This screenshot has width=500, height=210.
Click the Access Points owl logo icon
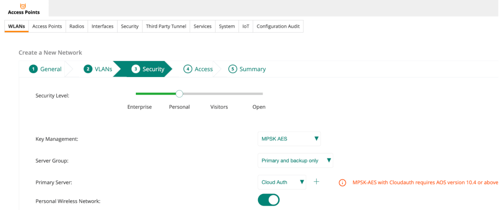tap(23, 5)
